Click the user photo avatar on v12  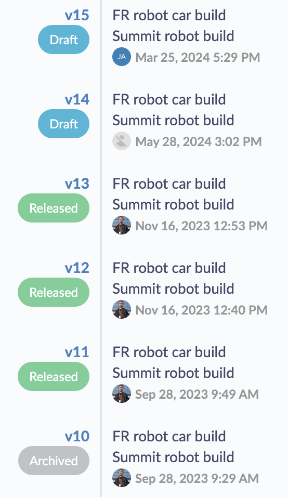[122, 310]
